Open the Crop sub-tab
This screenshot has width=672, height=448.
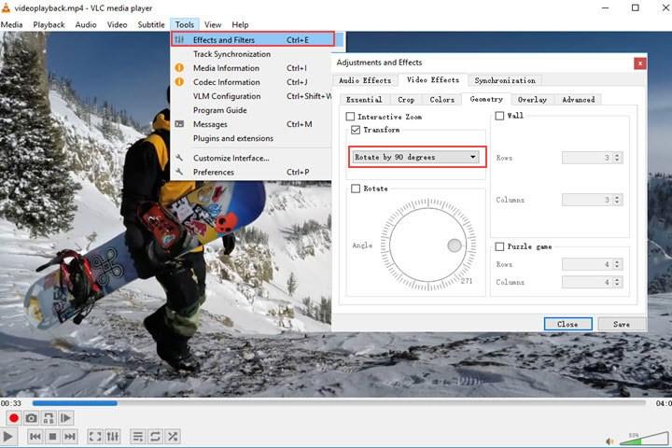coord(406,100)
